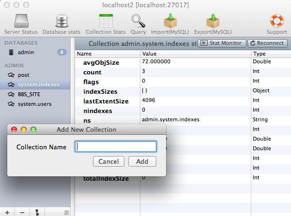
Task: Select the count row name
Action: pyautogui.click(x=92, y=72)
